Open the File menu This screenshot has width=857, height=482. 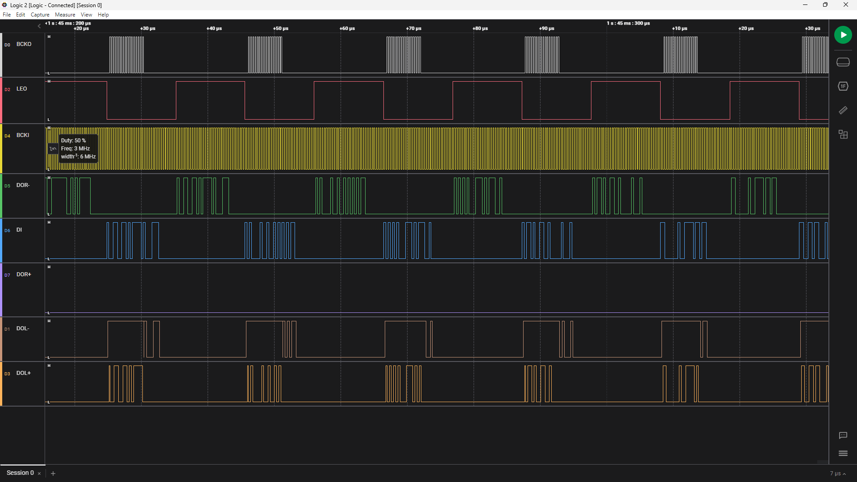coord(7,15)
